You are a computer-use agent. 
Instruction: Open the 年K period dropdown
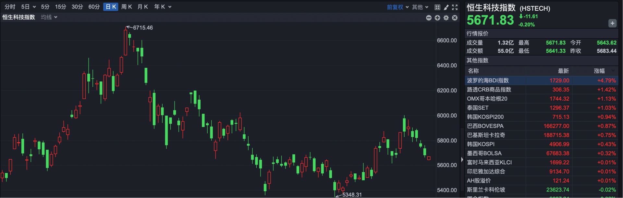click(x=163, y=7)
